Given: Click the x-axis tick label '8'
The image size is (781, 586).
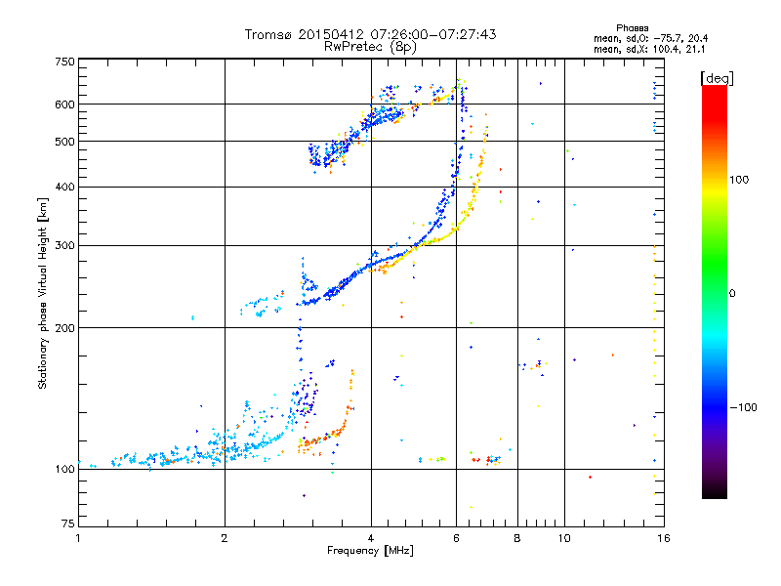Looking at the screenshot, I should click(x=517, y=538).
